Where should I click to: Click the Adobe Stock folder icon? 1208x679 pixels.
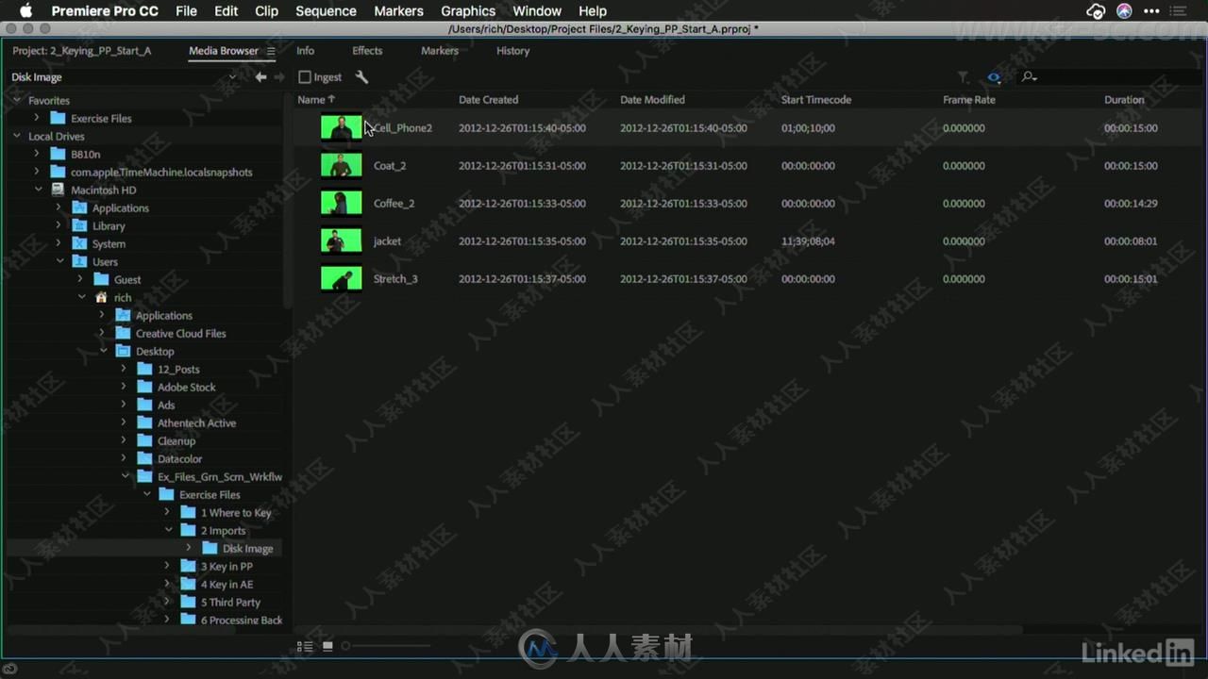click(144, 387)
